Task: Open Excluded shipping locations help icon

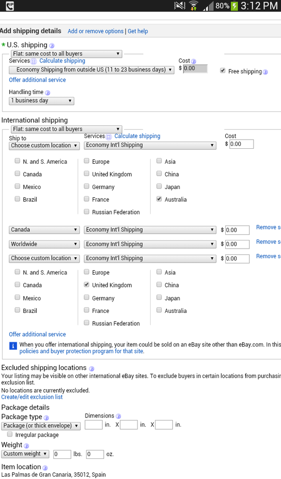Action: 91,369
